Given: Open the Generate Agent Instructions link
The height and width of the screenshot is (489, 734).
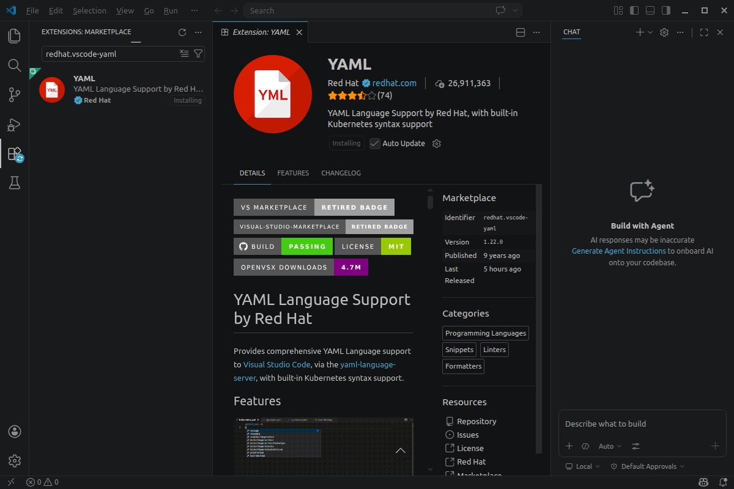Looking at the screenshot, I should [x=618, y=251].
